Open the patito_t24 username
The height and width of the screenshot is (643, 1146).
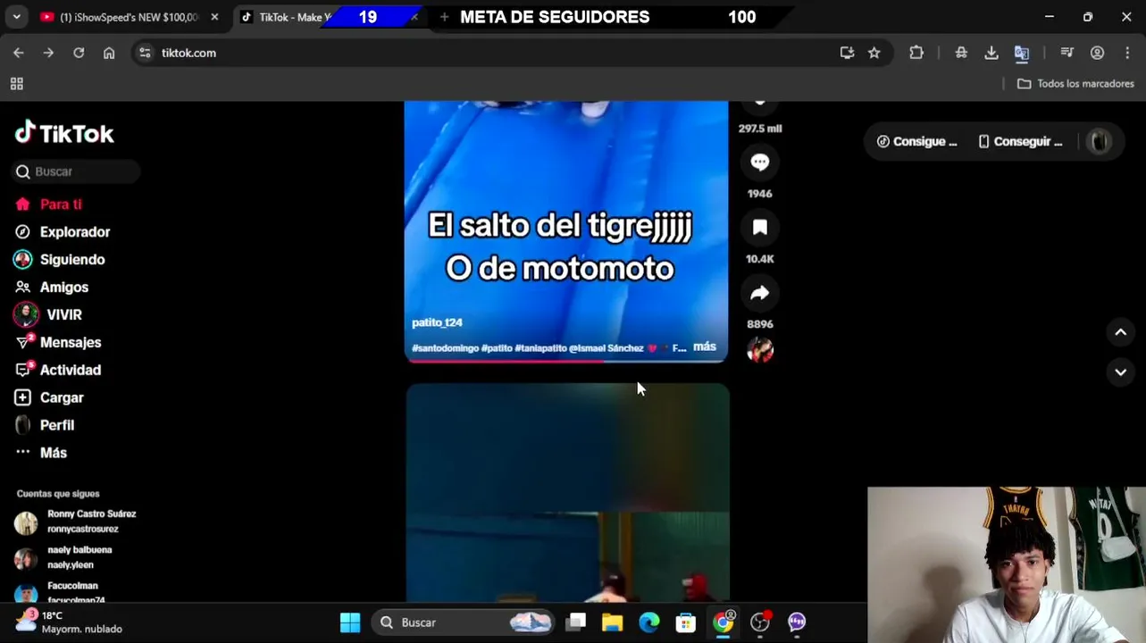coord(437,322)
